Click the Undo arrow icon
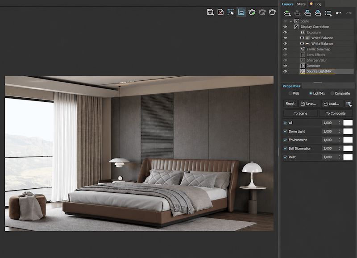The image size is (357, 258). coord(339,13)
